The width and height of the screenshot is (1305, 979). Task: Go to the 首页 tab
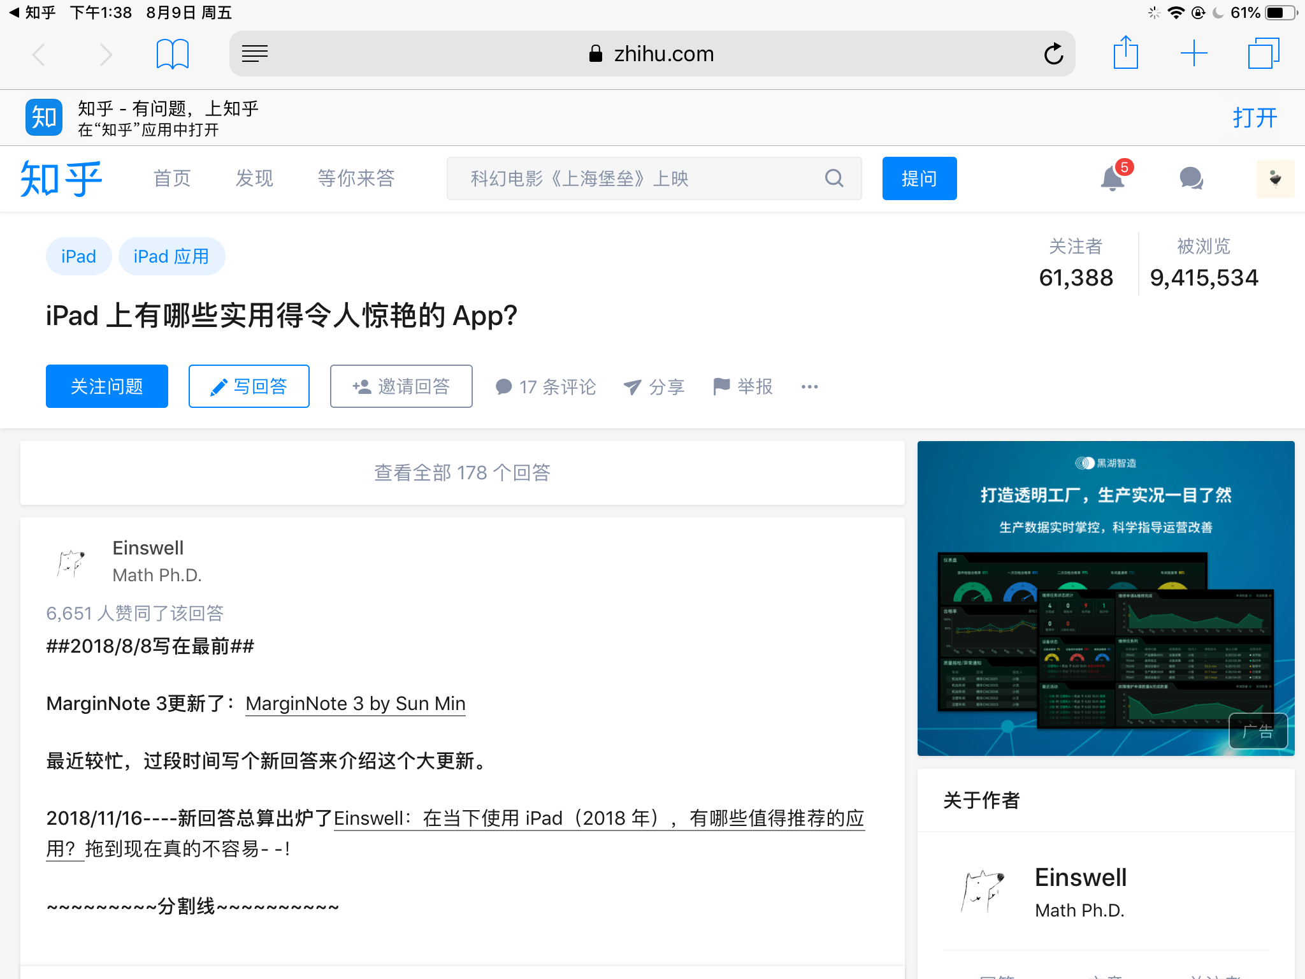[172, 178]
